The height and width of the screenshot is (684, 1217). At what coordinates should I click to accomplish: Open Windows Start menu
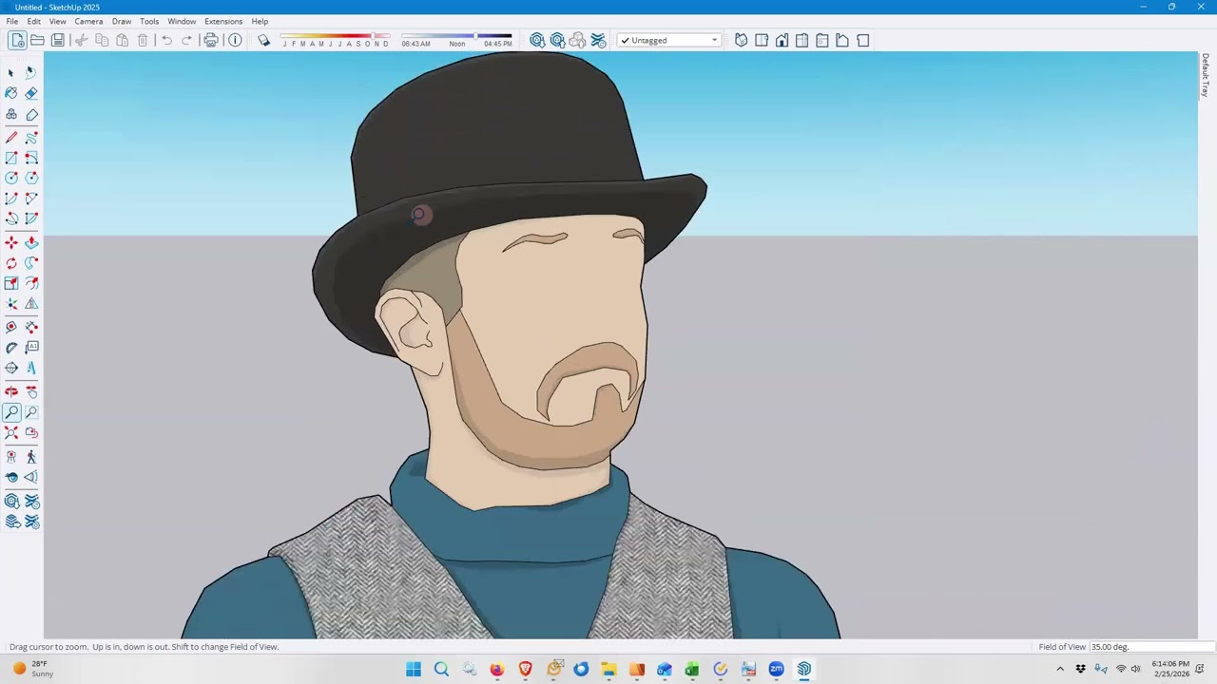tap(414, 669)
